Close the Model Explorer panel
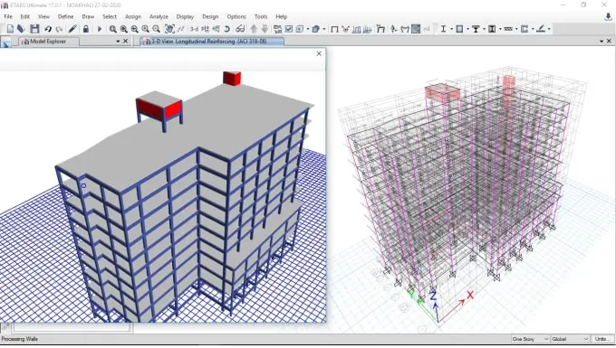The height and width of the screenshot is (348, 616). (126, 42)
